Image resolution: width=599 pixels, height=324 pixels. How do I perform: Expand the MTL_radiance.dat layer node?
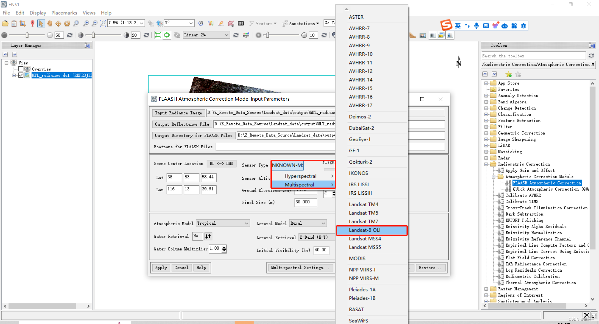pos(14,75)
